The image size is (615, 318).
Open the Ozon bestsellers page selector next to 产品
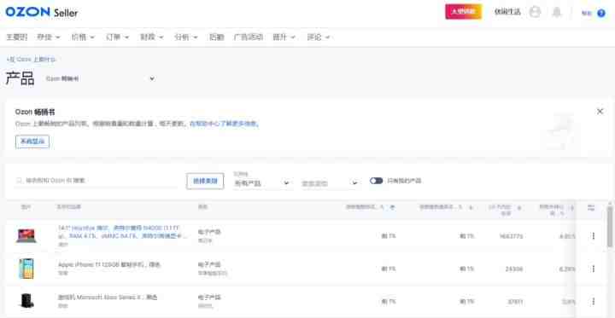click(x=100, y=78)
